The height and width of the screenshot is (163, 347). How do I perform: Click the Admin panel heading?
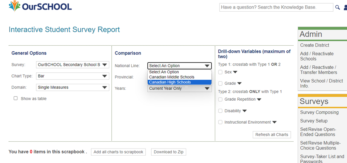tap(311, 34)
